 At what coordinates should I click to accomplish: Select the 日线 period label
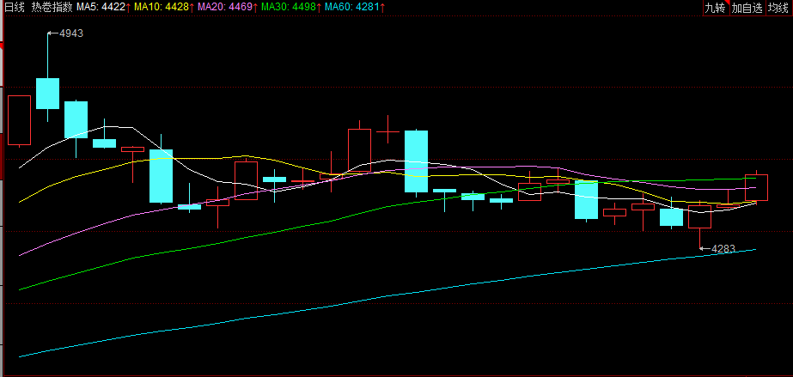point(14,7)
